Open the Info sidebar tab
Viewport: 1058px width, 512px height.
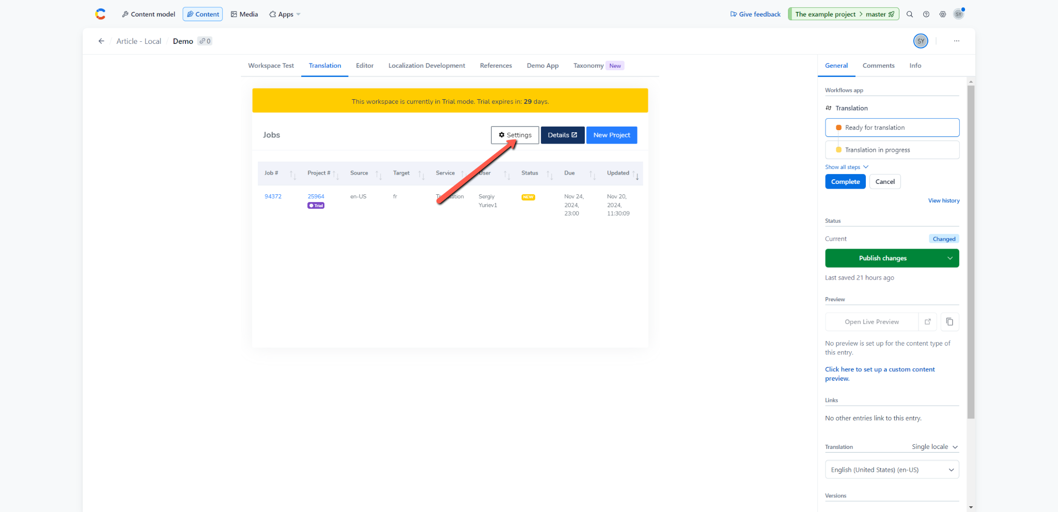tap(915, 66)
